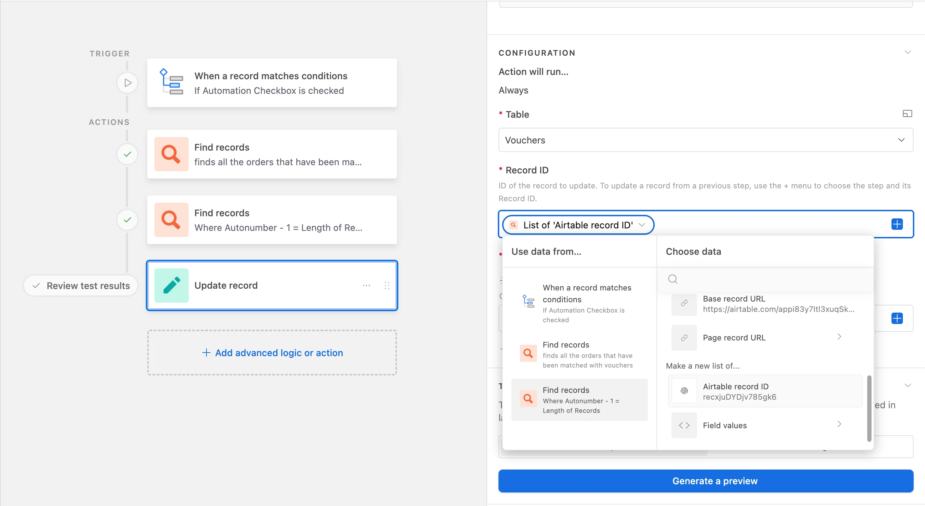Viewport: 925px width, 506px height.
Task: Click Add advanced logic or action
Action: click(x=272, y=353)
